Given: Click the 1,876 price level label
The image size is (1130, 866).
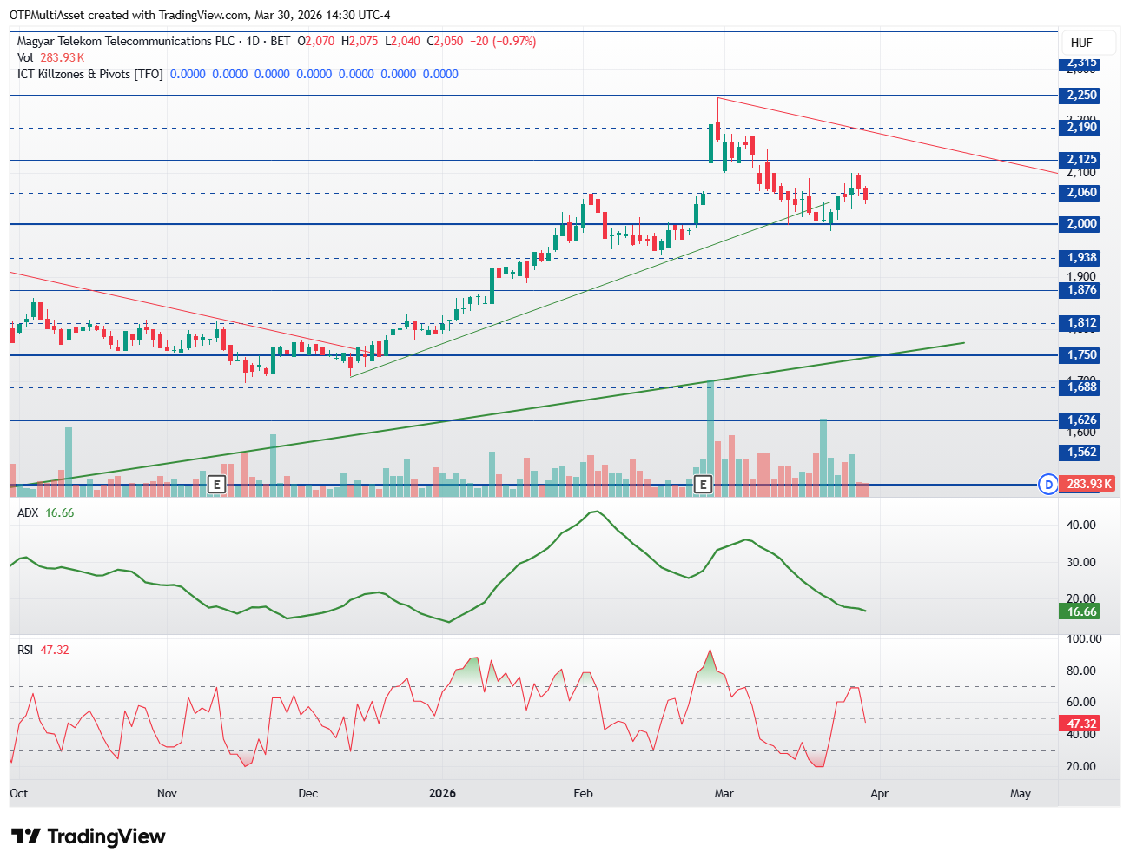Looking at the screenshot, I should click(1080, 290).
